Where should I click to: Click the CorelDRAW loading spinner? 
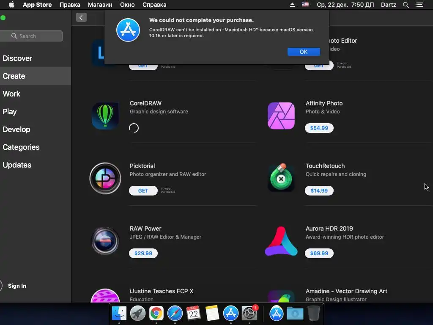click(134, 128)
